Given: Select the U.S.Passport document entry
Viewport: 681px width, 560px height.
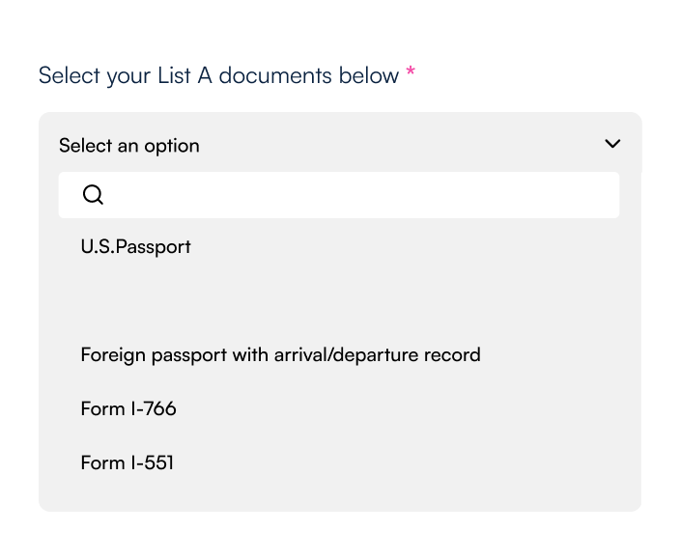Looking at the screenshot, I should (136, 246).
